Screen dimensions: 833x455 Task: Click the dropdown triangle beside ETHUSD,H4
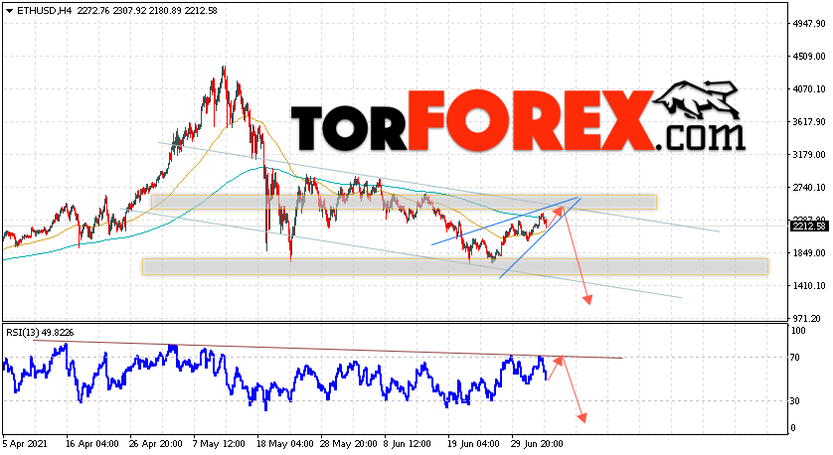pyautogui.click(x=9, y=10)
